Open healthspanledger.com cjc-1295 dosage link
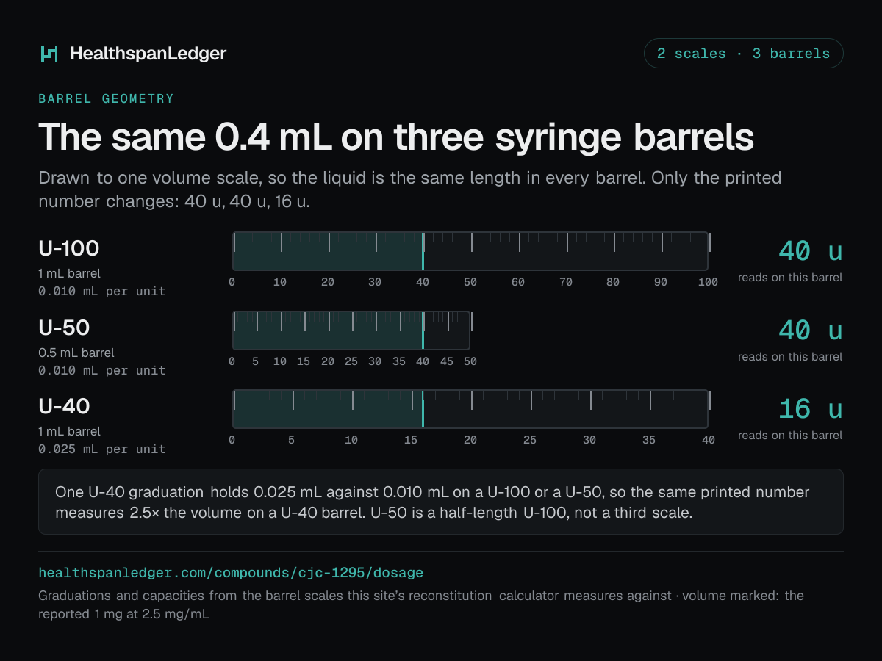Screen dimensions: 882x661 click(231, 572)
